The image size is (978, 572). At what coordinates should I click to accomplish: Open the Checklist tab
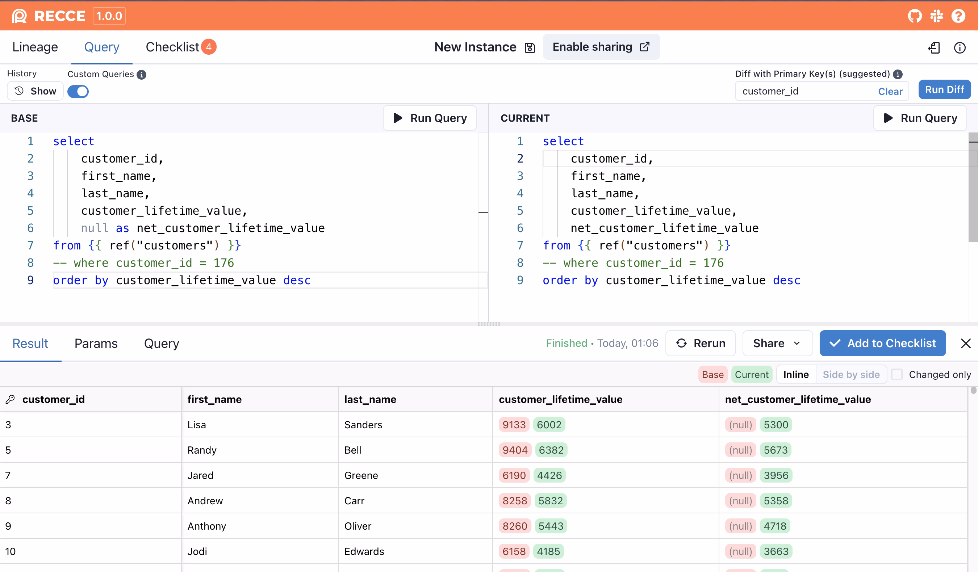(x=180, y=47)
